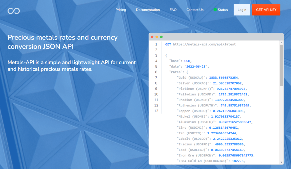Click line number 1 in the code gutter

pyautogui.click(x=156, y=44)
